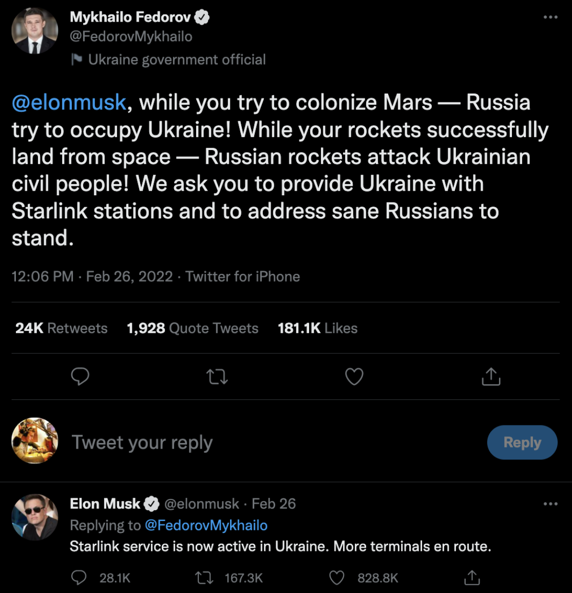Like Elon Musk's reply tweet
The image size is (572, 593).
(337, 578)
